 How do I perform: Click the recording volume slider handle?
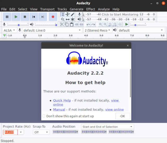[19, 25]
